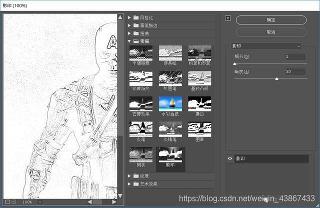Hide the 影印 effect layer eye
The image size is (320, 208).
pos(230,159)
